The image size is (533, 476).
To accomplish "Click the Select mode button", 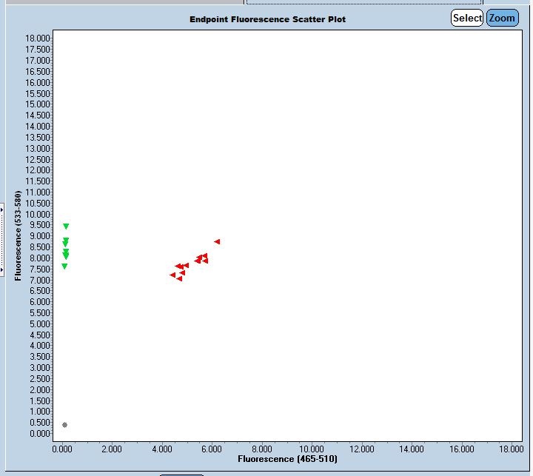I will [x=466, y=18].
